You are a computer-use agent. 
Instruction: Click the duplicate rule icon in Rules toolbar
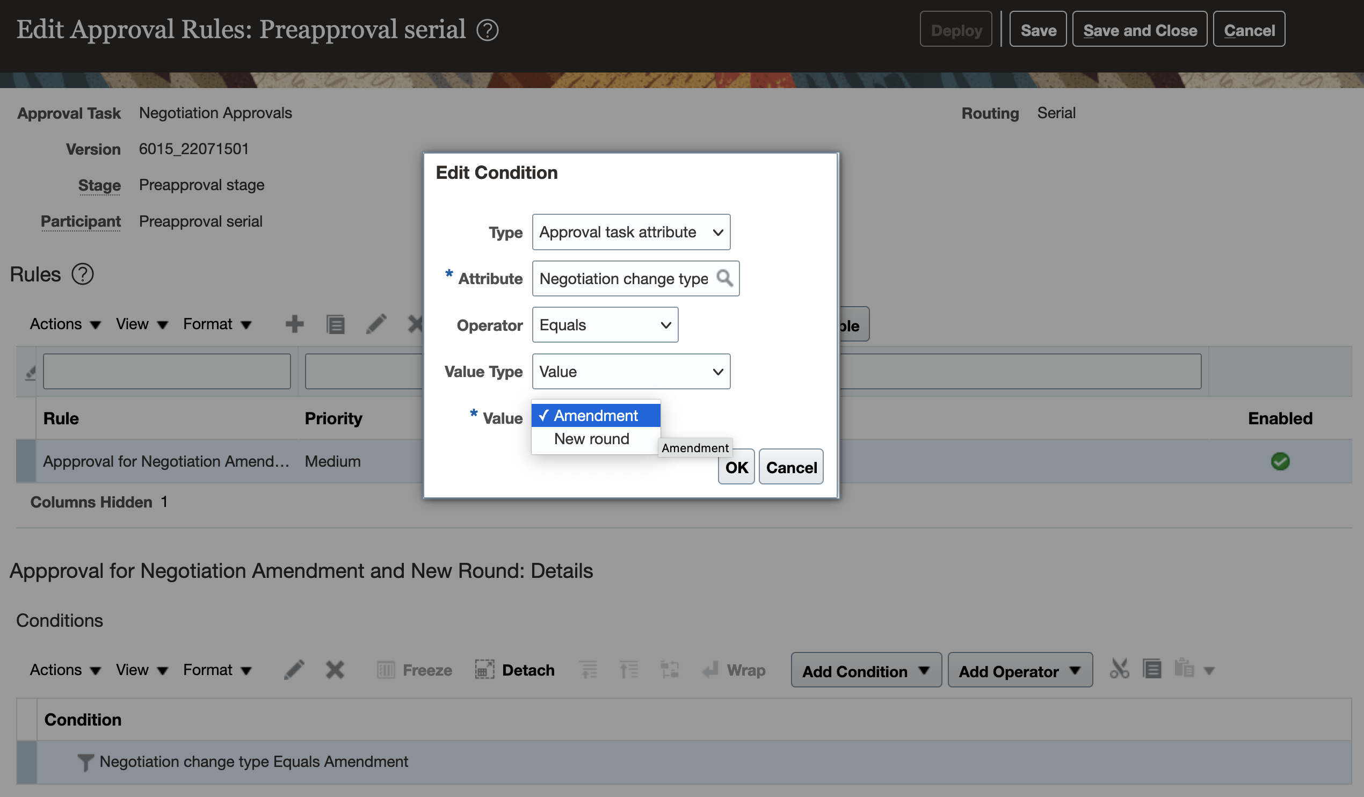pos(335,324)
